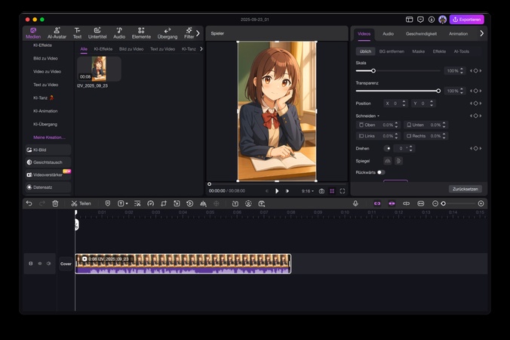Viewport: 510px width, 340px height.
Task: Open the Audio tool in the top toolbar
Action: click(119, 32)
